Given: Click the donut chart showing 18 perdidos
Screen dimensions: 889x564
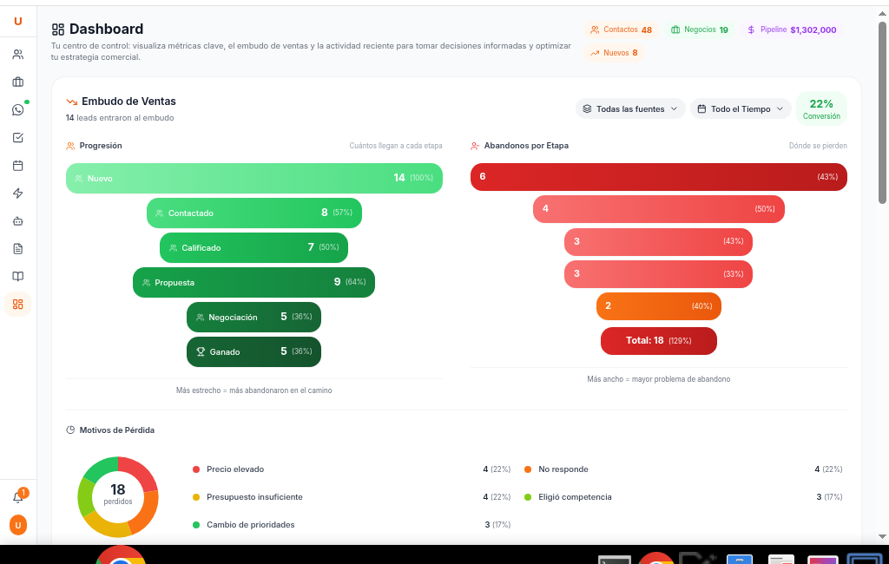Looking at the screenshot, I should click(x=118, y=497).
